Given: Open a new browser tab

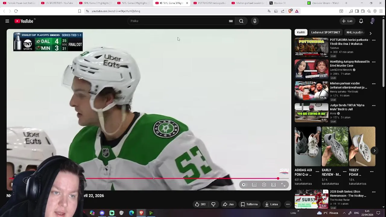Looking at the screenshot, I should (346, 3).
